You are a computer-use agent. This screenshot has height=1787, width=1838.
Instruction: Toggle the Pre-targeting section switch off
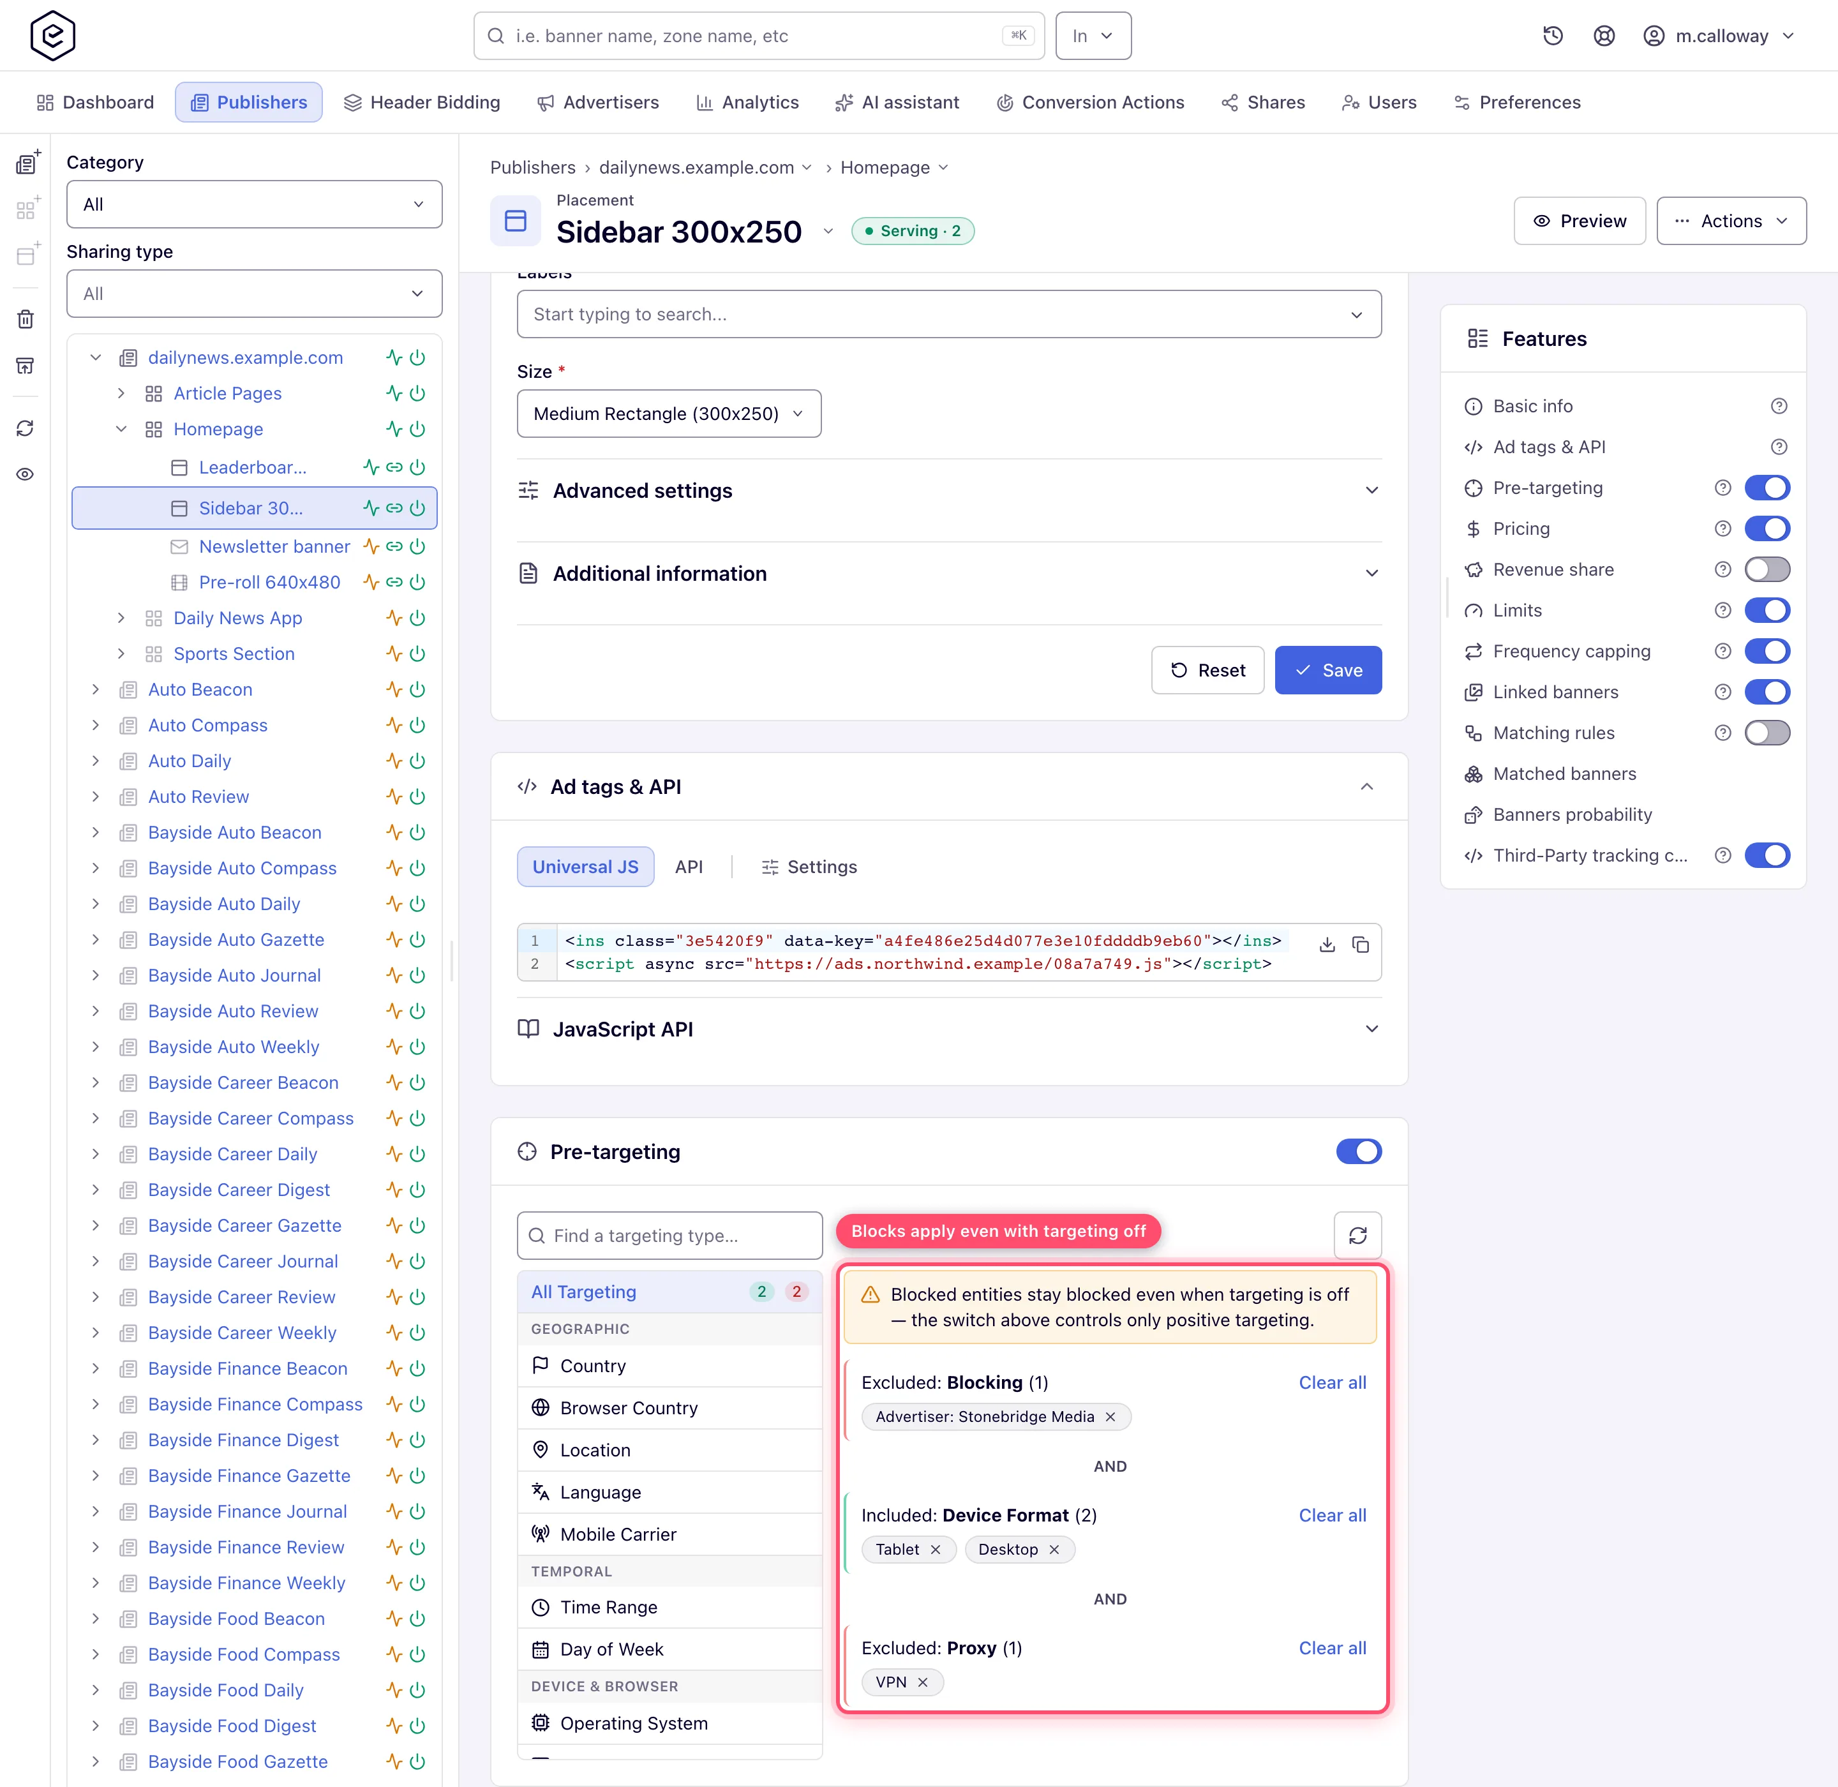coord(1358,1151)
